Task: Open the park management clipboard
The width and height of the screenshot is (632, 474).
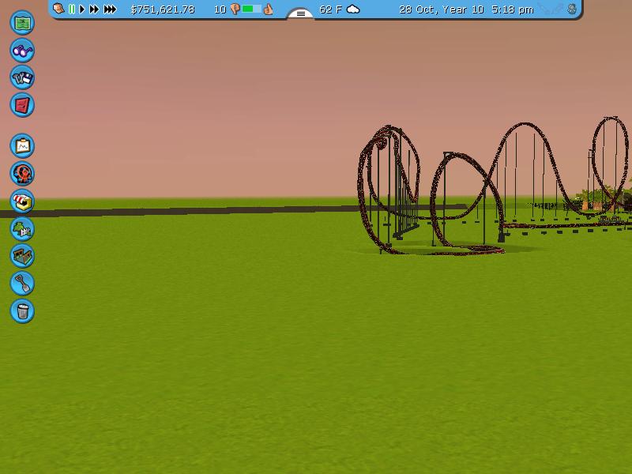Action: [x=22, y=145]
